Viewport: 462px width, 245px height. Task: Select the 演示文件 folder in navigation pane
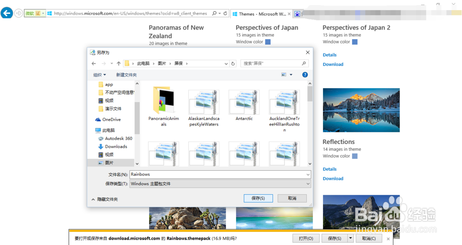[110, 109]
